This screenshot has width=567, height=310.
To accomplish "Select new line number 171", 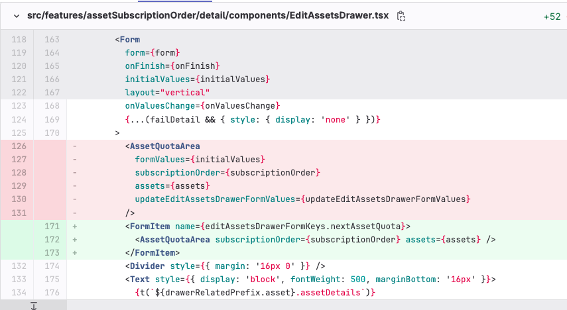I will click(52, 226).
